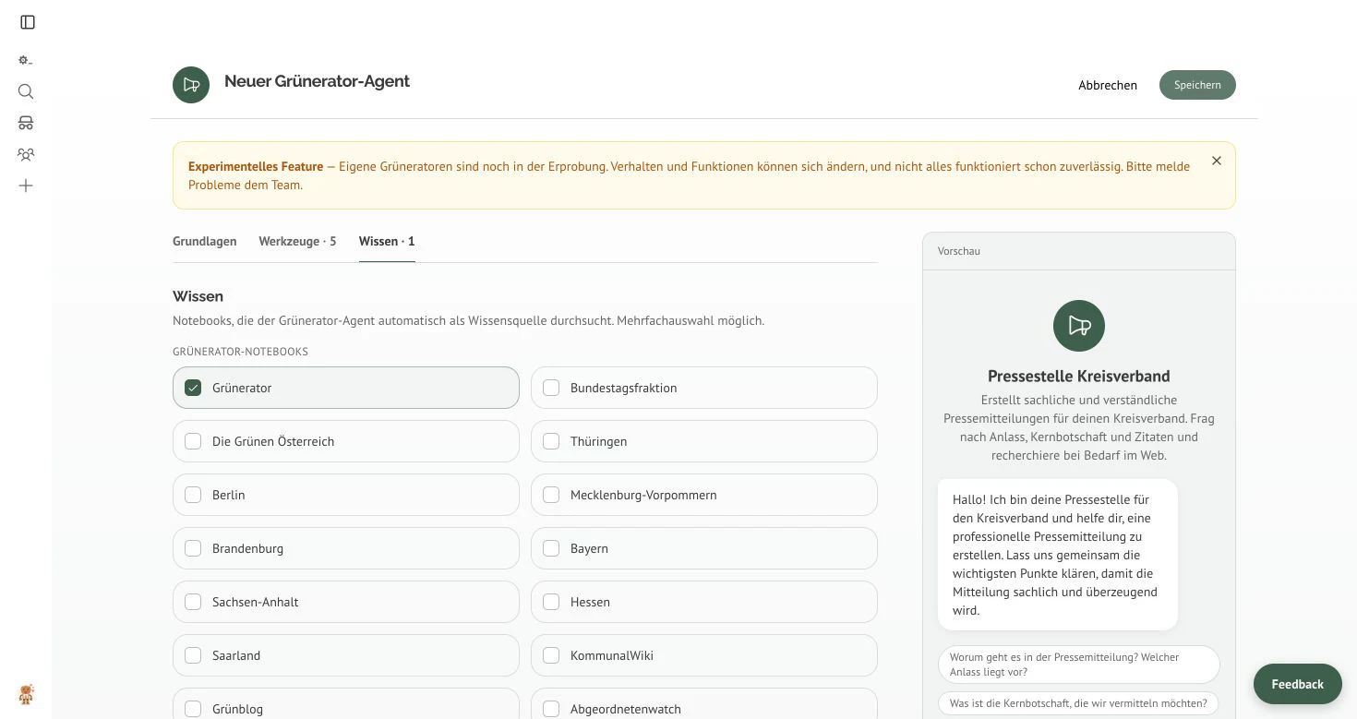This screenshot has width=1357, height=719.
Task: Toggle the sidebar panel icon
Action: tap(28, 22)
